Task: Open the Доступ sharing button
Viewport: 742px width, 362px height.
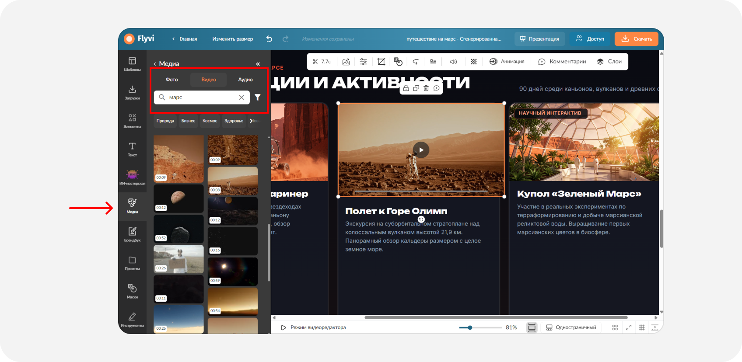Action: pos(590,39)
